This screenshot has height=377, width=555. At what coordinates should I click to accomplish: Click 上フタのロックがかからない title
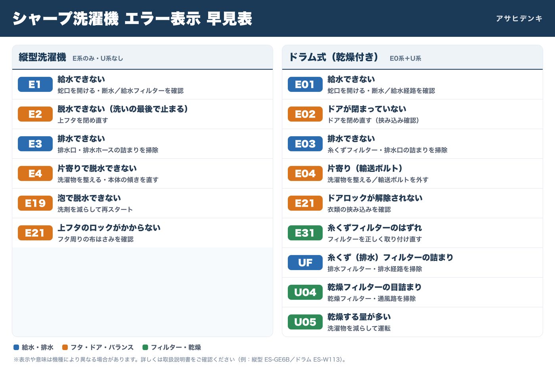[109, 228]
